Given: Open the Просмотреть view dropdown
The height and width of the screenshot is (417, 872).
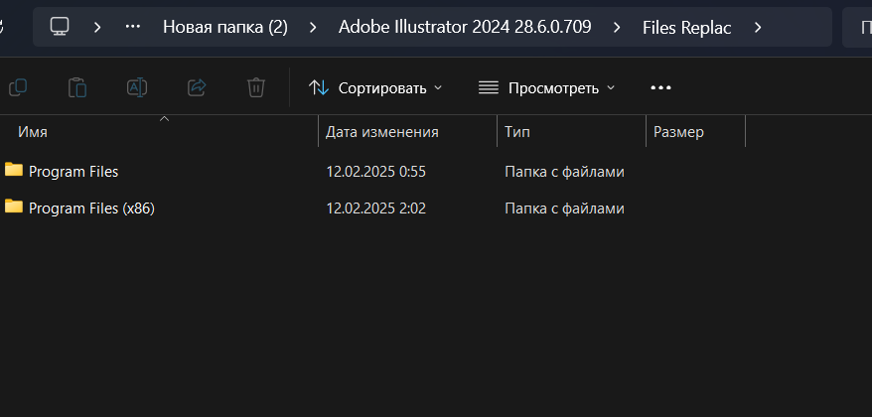Looking at the screenshot, I should pos(546,87).
